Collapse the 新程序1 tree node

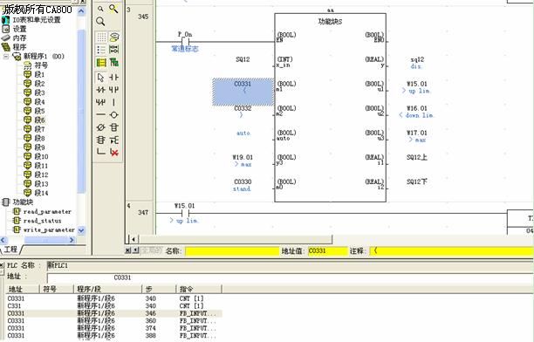coord(6,56)
